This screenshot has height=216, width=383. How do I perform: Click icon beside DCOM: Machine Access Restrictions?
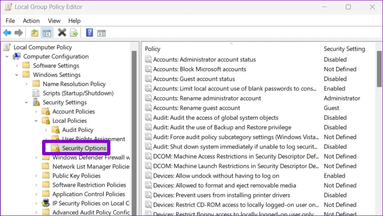tap(148, 156)
